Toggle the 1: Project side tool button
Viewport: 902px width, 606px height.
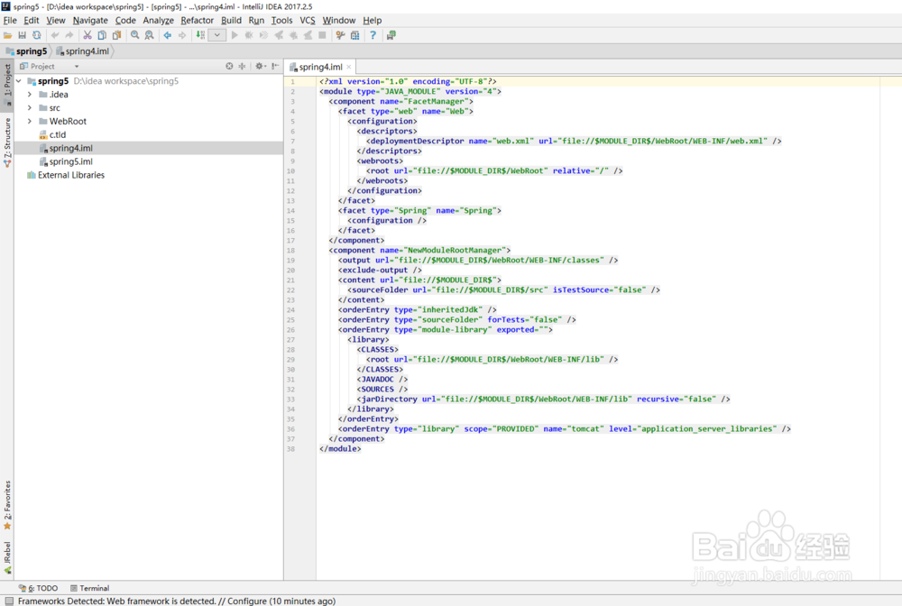tap(7, 84)
